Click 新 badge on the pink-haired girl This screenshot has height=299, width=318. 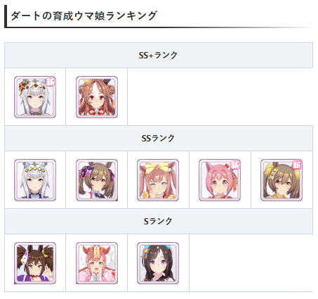235,165
